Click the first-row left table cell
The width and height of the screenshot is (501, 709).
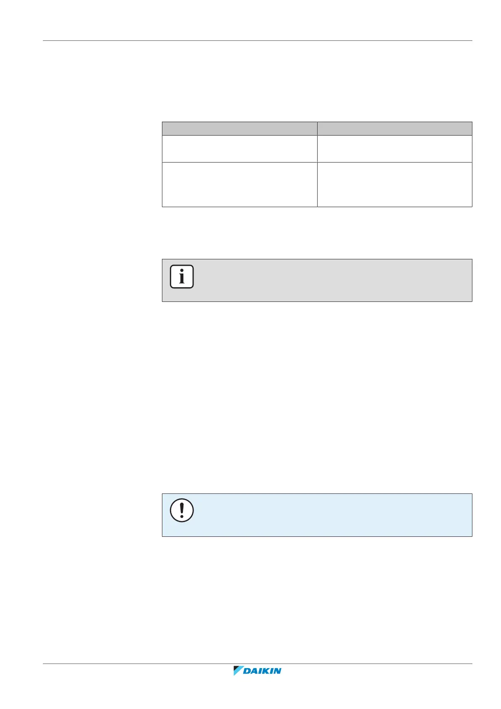(239, 149)
